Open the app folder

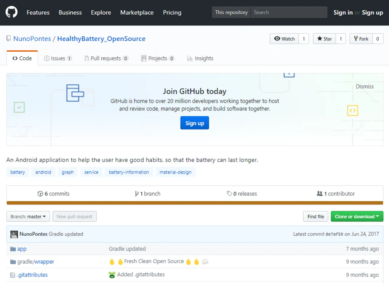pyautogui.click(x=22, y=249)
